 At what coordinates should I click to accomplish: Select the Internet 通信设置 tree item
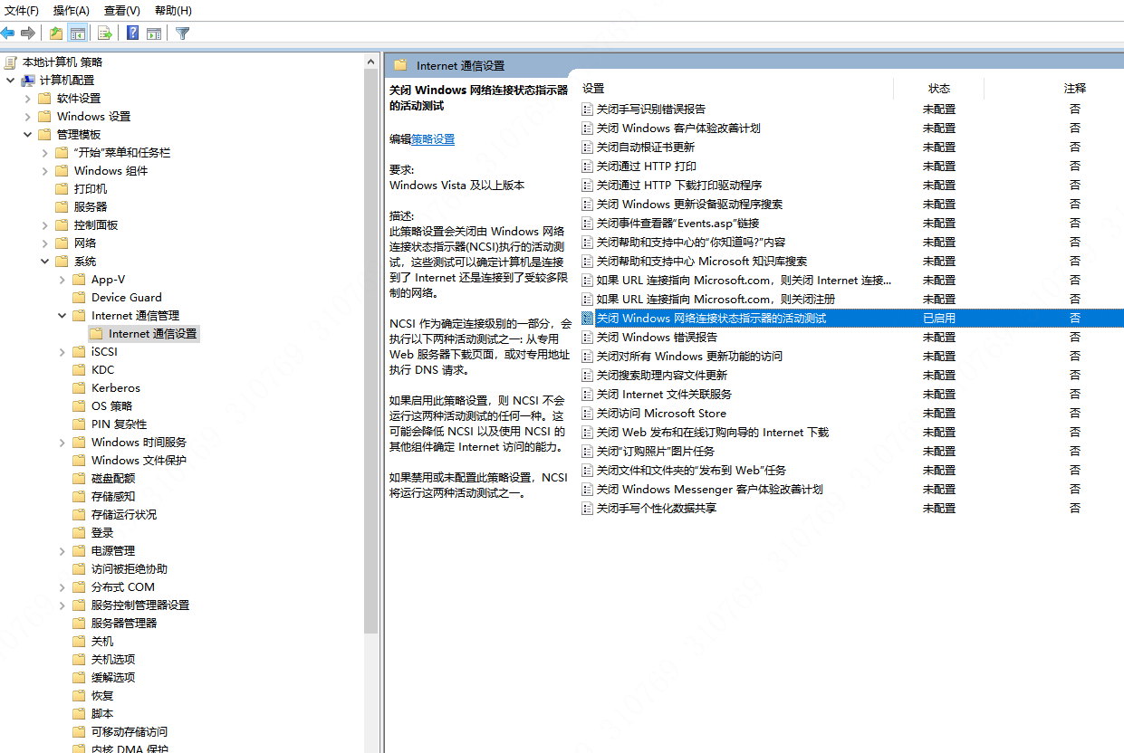point(153,334)
